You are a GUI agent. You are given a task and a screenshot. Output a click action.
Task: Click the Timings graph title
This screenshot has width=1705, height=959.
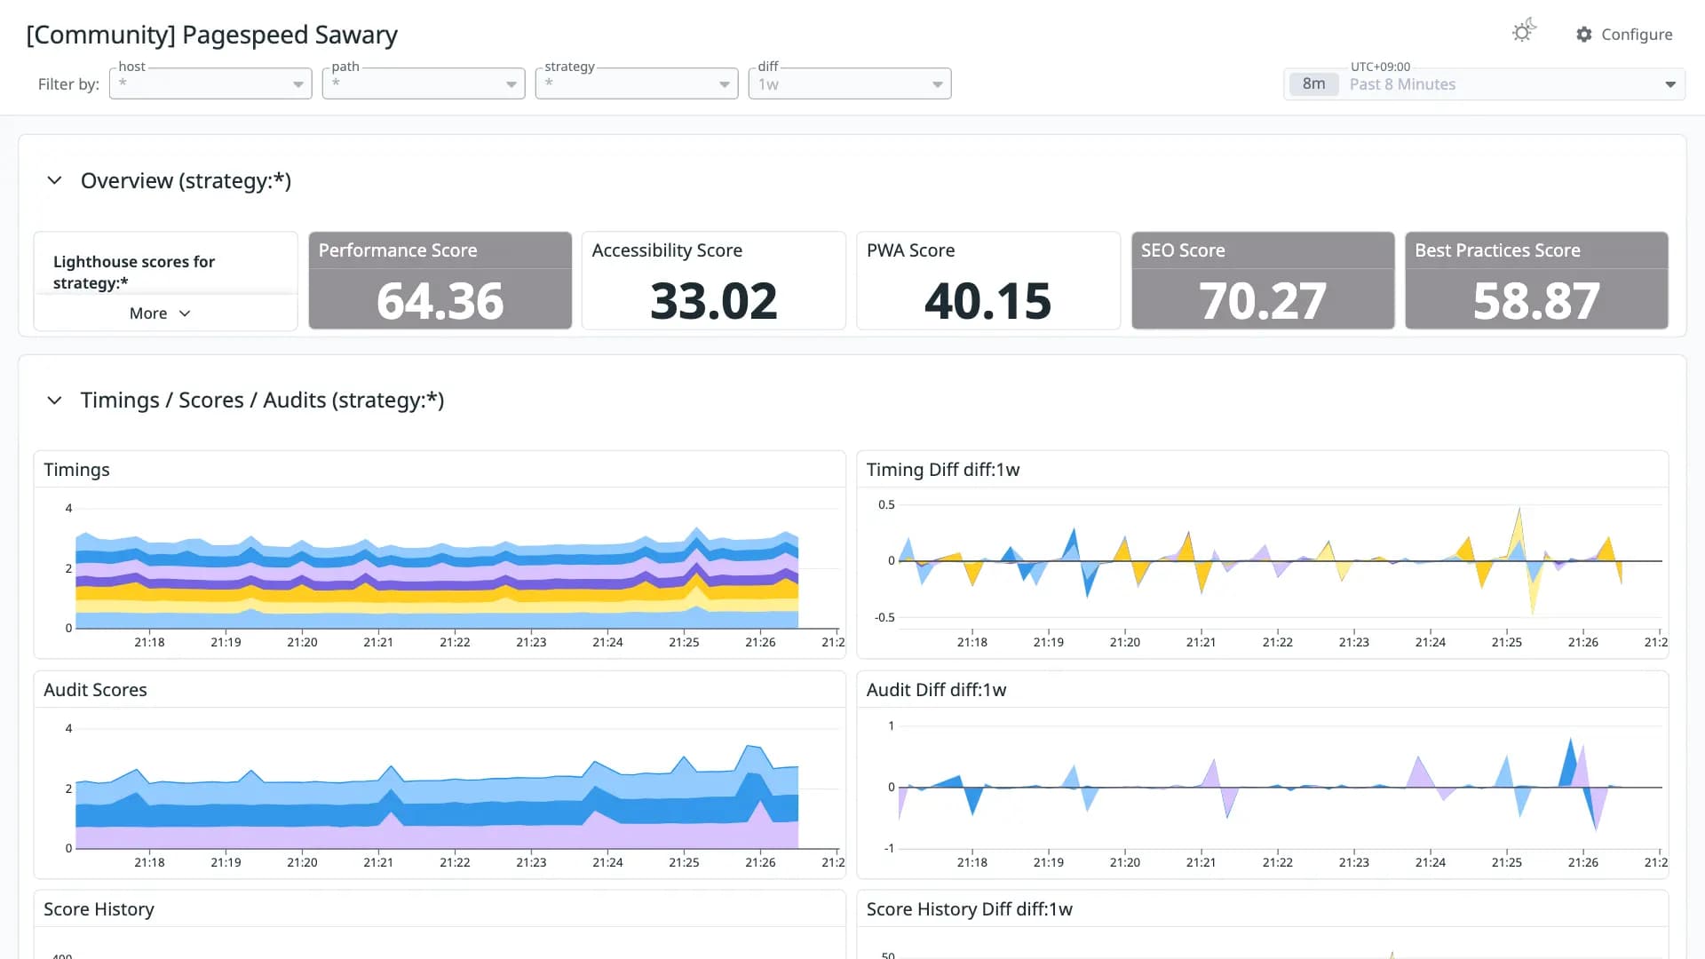76,470
